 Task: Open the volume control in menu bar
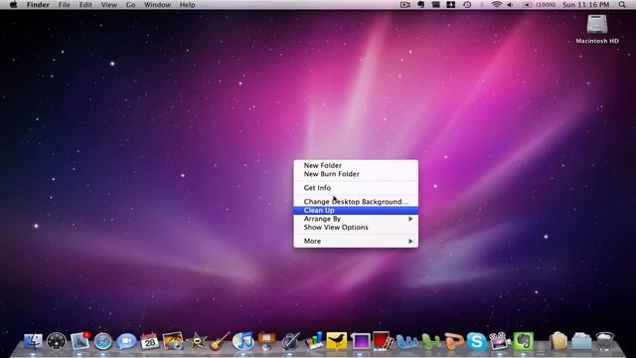510,5
